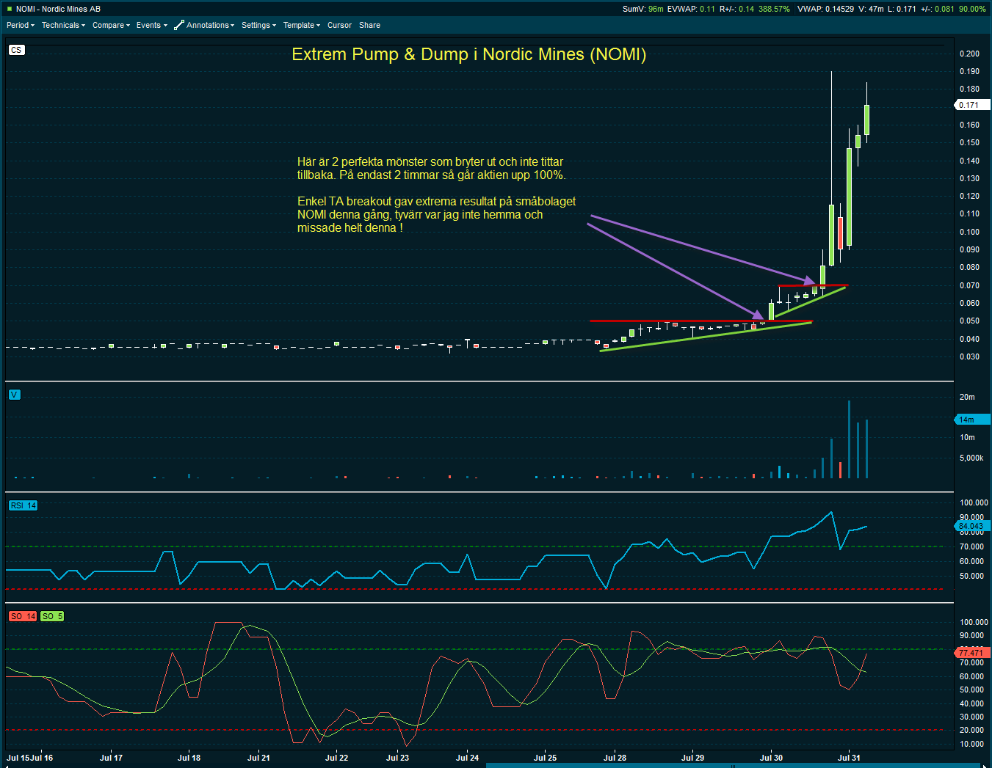Click the line-drawing icon beside Annotations
Screen dimensions: 992x768
coord(178,25)
